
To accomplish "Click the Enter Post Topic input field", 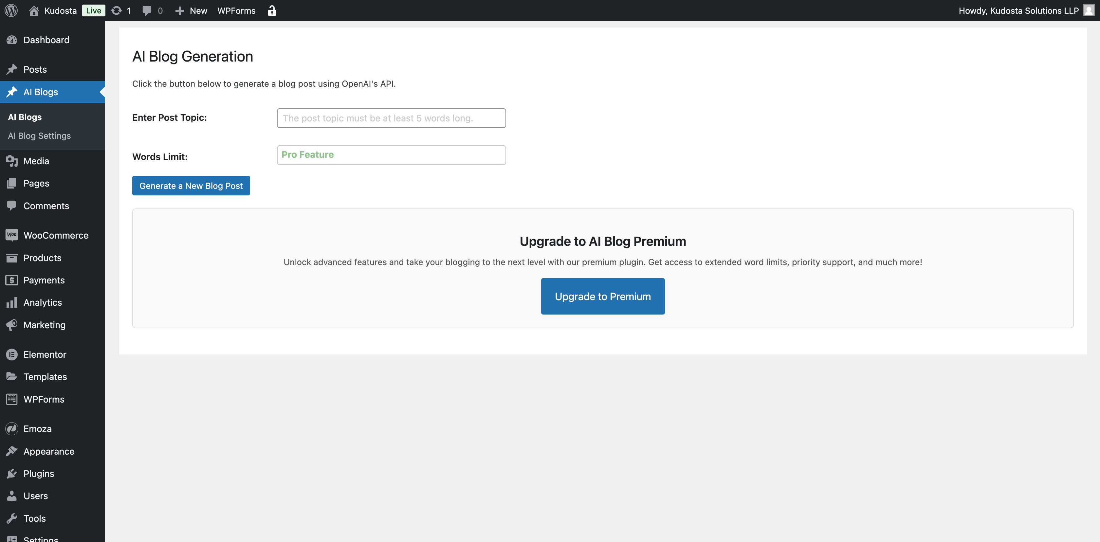I will tap(391, 118).
